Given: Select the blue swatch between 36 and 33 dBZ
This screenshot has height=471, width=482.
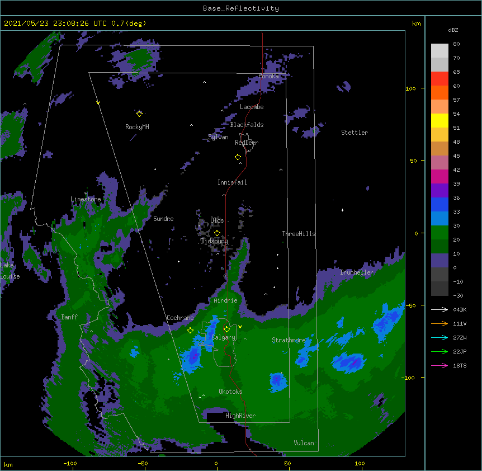Looking at the screenshot, I should 440,204.
